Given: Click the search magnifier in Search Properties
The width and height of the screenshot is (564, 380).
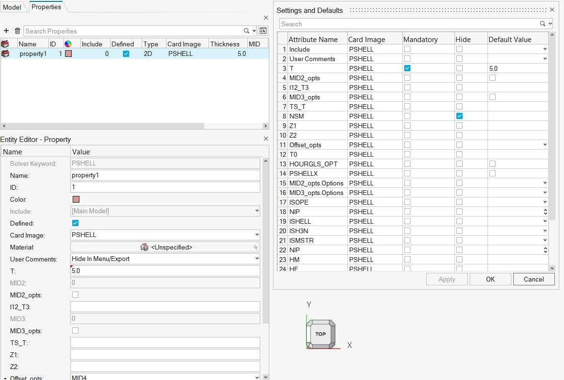Looking at the screenshot, I should [247, 31].
